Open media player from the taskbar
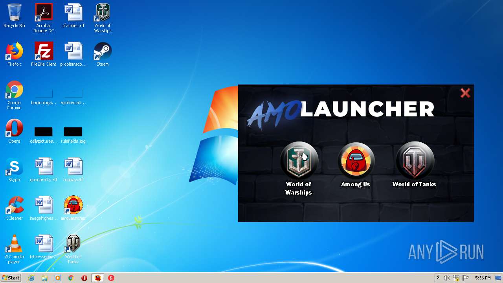This screenshot has width=503, height=283. pyautogui.click(x=58, y=278)
